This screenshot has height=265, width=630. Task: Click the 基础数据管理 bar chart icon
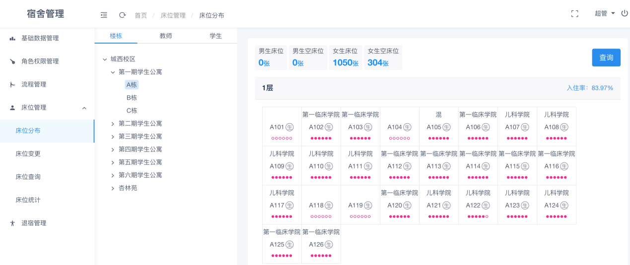point(12,38)
